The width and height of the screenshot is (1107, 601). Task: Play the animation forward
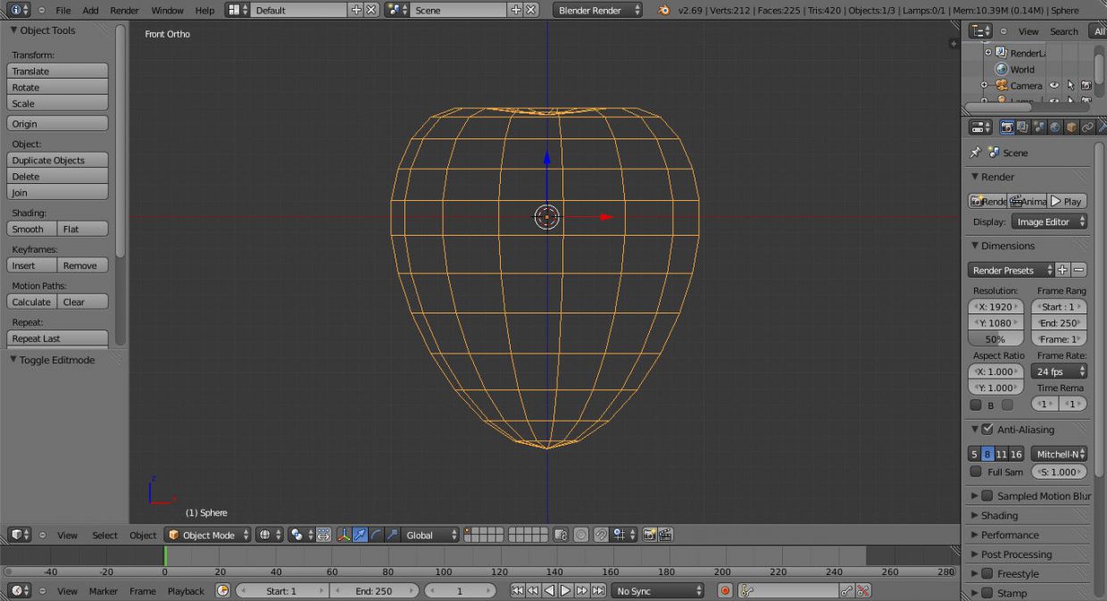click(566, 591)
